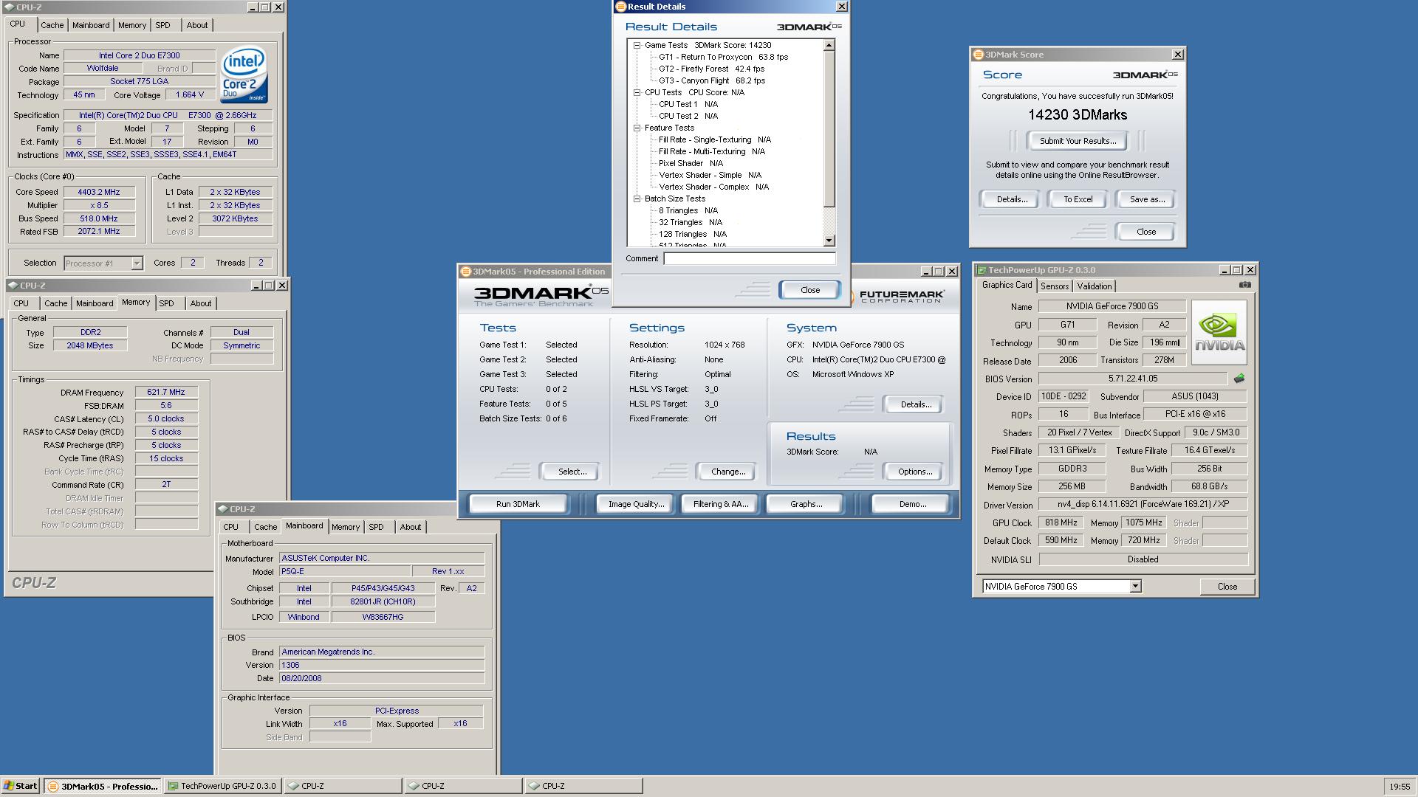The image size is (1418, 797).
Task: Open the Processor #1 selection dropdown
Action: tap(137, 263)
